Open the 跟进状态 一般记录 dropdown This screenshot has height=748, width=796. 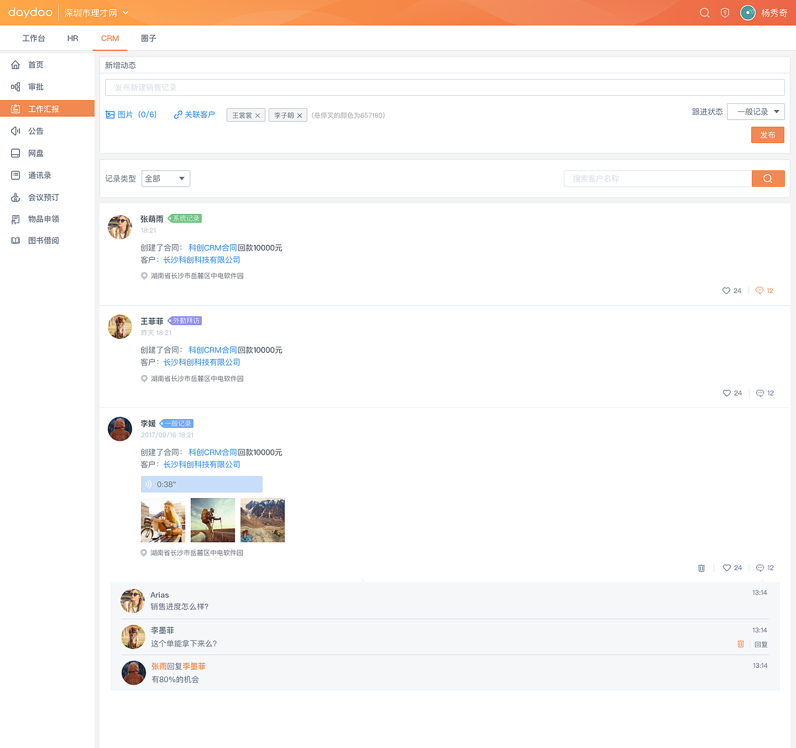pos(756,111)
